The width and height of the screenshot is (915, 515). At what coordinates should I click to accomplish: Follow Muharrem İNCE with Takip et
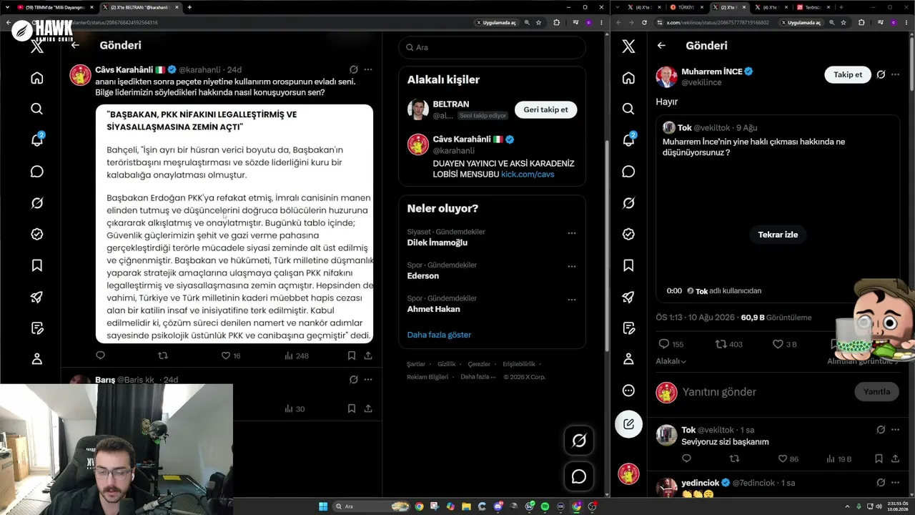pos(848,74)
